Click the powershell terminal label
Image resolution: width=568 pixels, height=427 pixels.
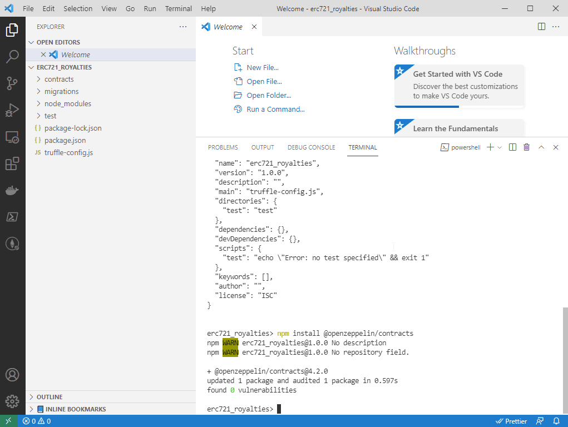tap(461, 147)
